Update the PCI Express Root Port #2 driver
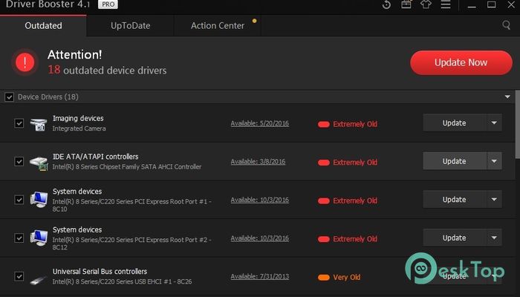Screen dimensions: 520x297 [x=455, y=238]
